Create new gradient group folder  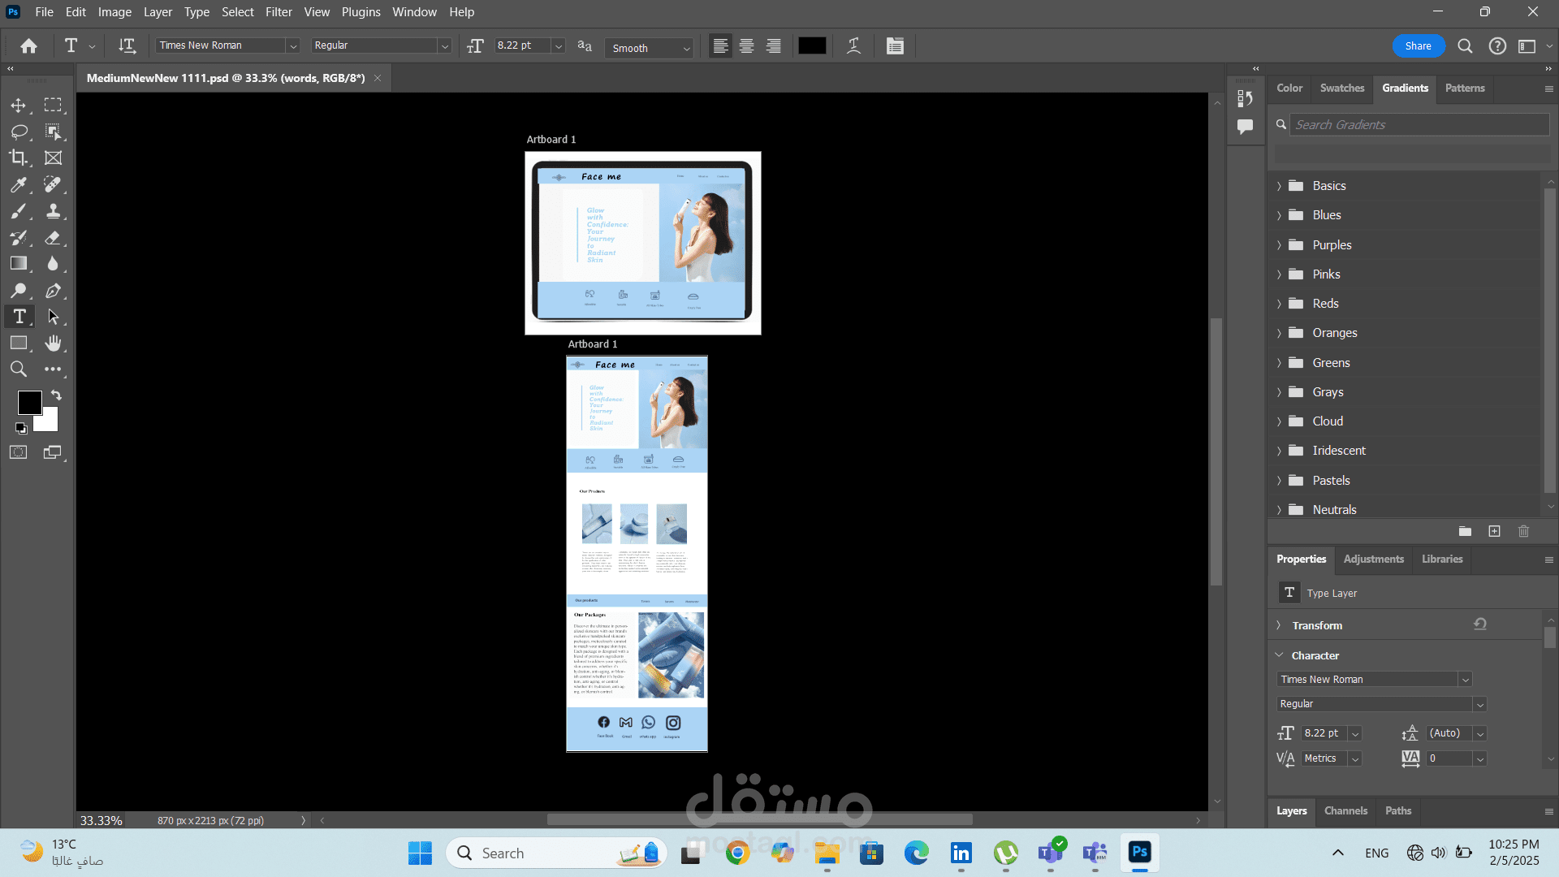1465,531
